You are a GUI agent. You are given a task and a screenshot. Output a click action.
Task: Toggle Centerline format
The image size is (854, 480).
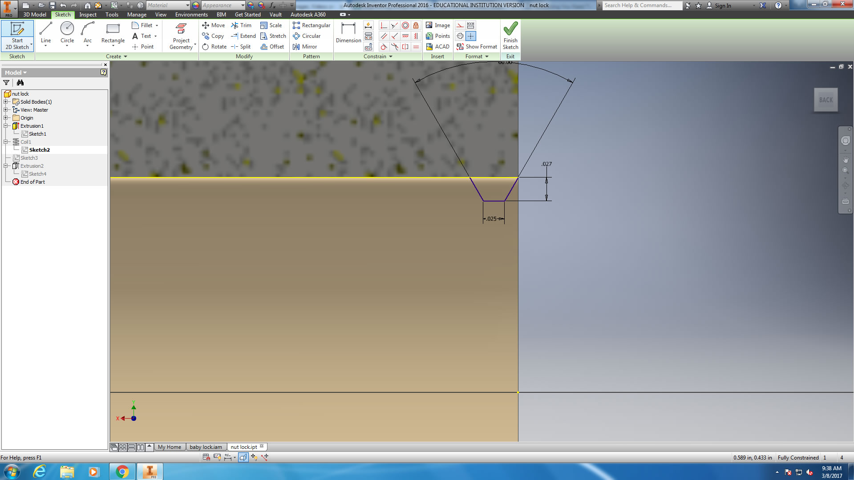pyautogui.click(x=460, y=36)
